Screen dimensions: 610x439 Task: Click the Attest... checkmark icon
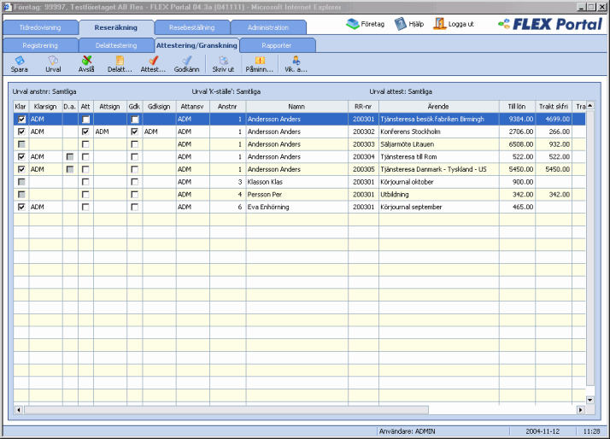153,61
